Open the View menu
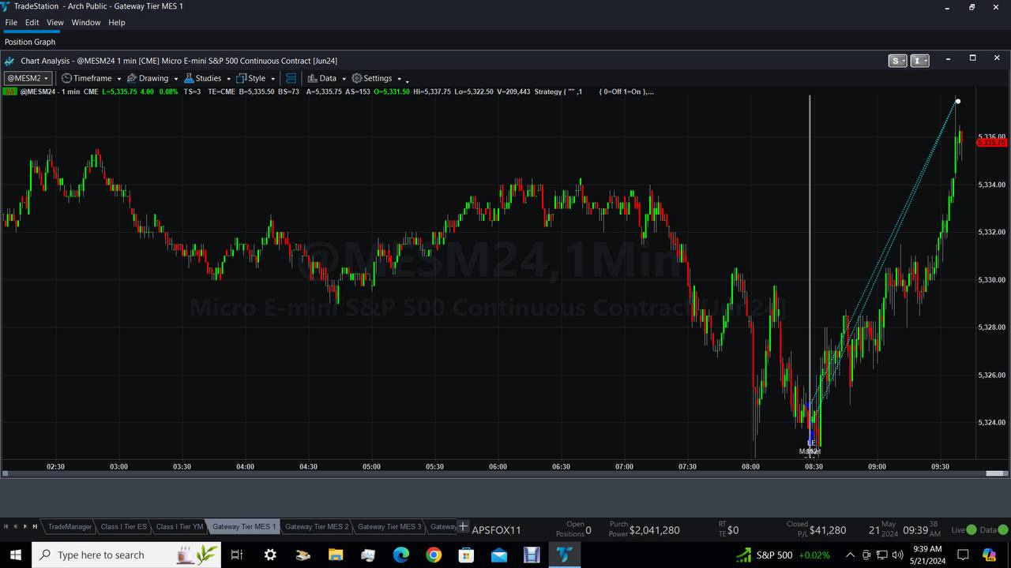Image resolution: width=1011 pixels, height=568 pixels. pos(55,22)
